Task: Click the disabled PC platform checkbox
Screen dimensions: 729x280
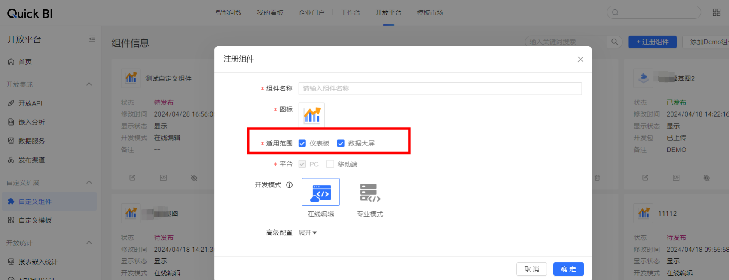Action: click(302, 164)
